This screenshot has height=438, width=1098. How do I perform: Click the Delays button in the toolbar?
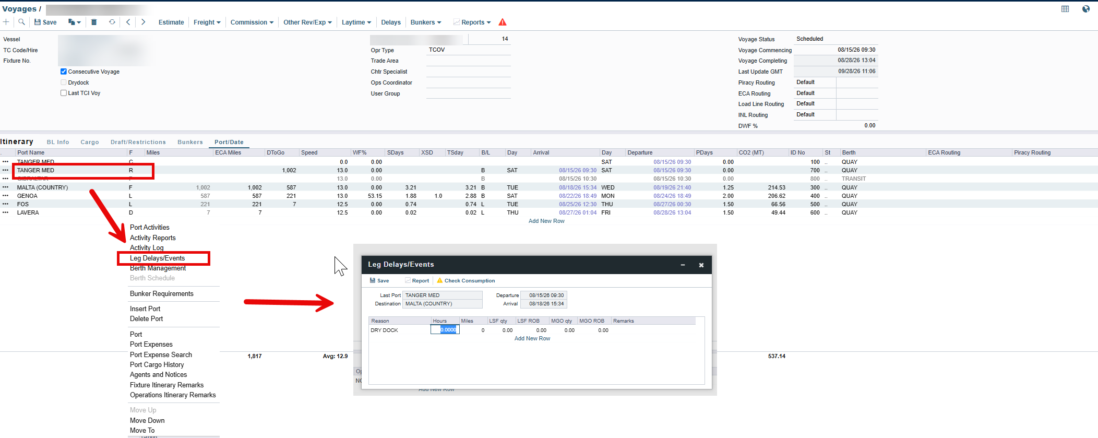point(391,22)
